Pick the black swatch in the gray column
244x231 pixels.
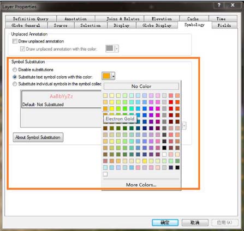[164, 148]
